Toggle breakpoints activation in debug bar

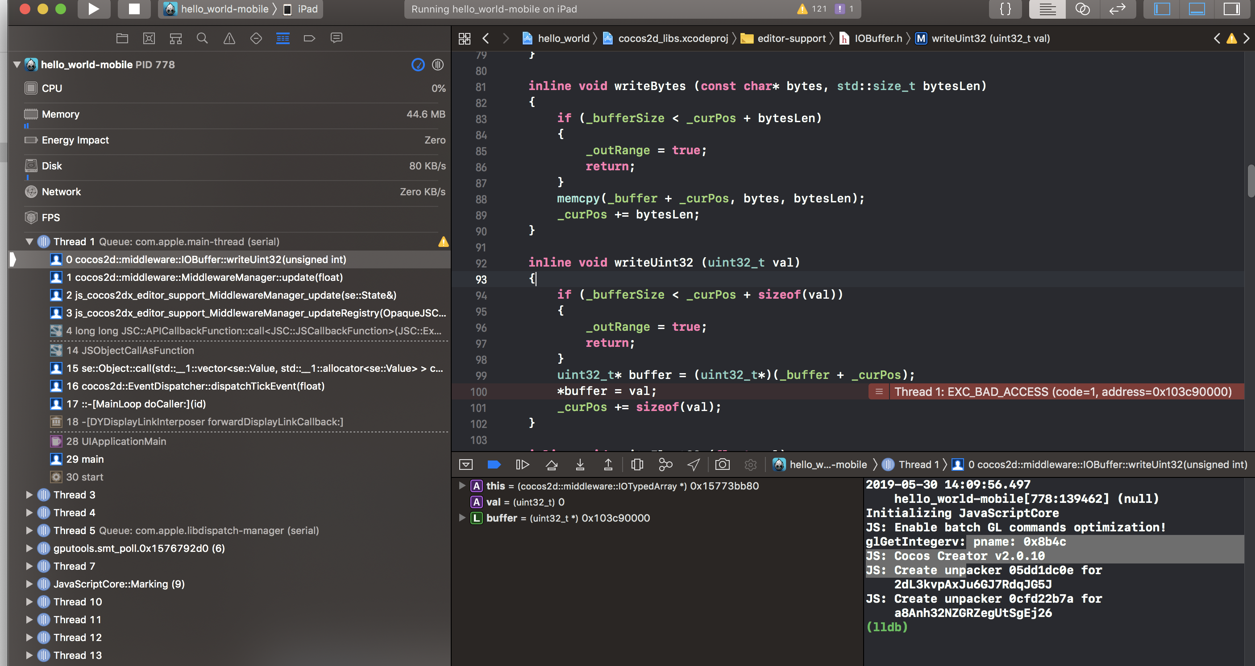(494, 465)
